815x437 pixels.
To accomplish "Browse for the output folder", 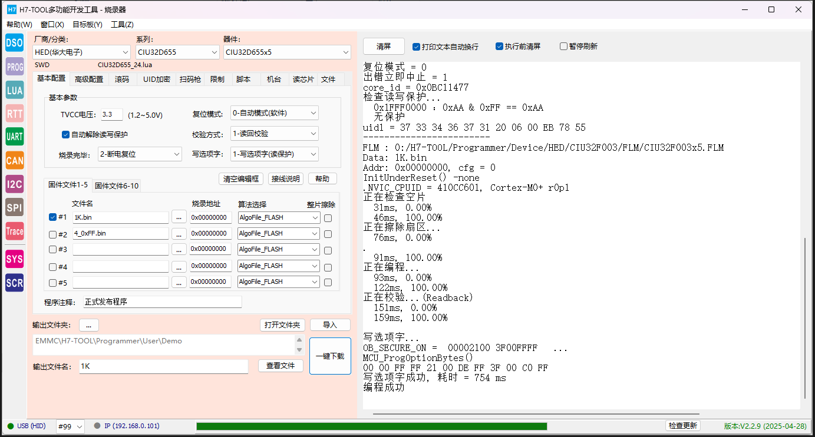I will click(x=88, y=325).
